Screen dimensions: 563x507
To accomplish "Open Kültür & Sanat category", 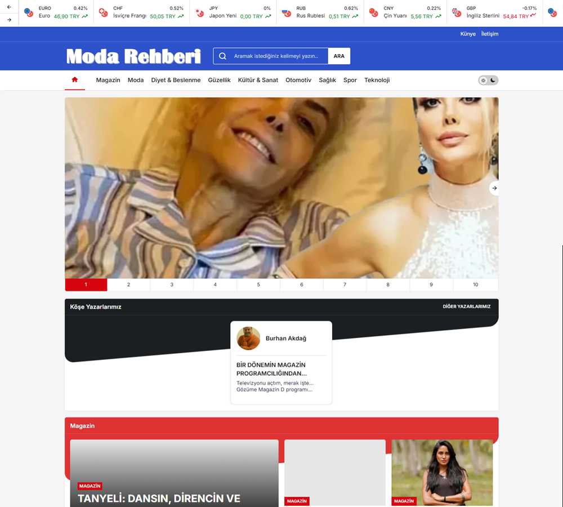I will click(258, 80).
